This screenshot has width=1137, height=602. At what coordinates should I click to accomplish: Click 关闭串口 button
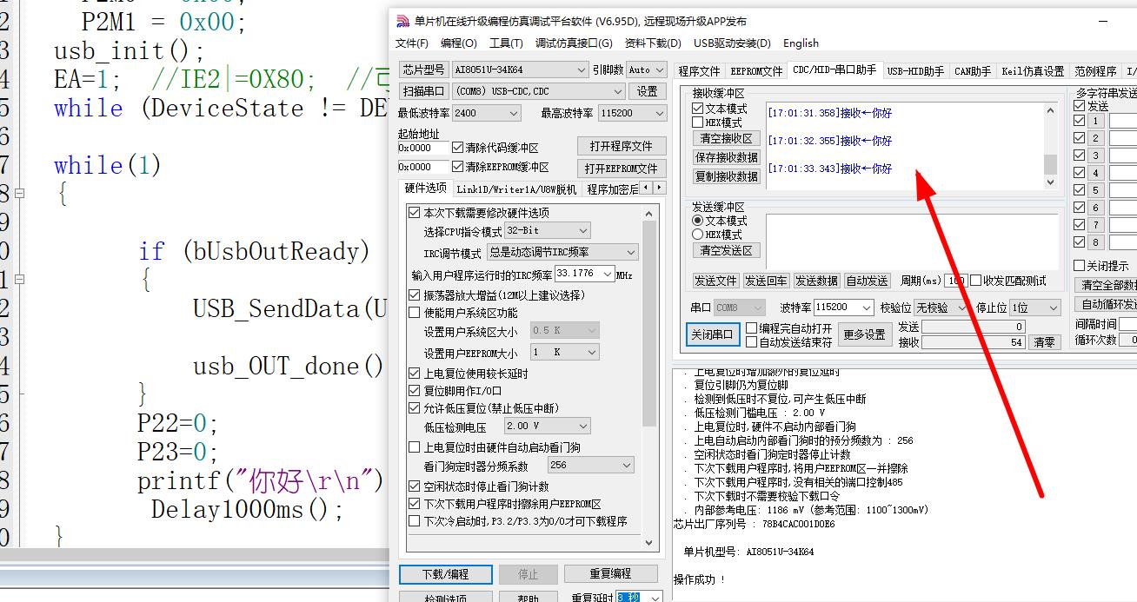pos(713,334)
